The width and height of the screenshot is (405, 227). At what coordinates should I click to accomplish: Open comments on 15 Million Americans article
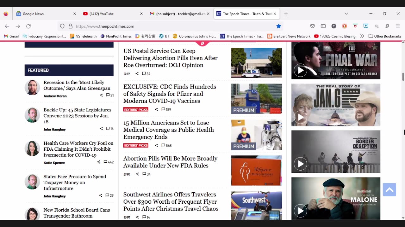[x=166, y=145]
